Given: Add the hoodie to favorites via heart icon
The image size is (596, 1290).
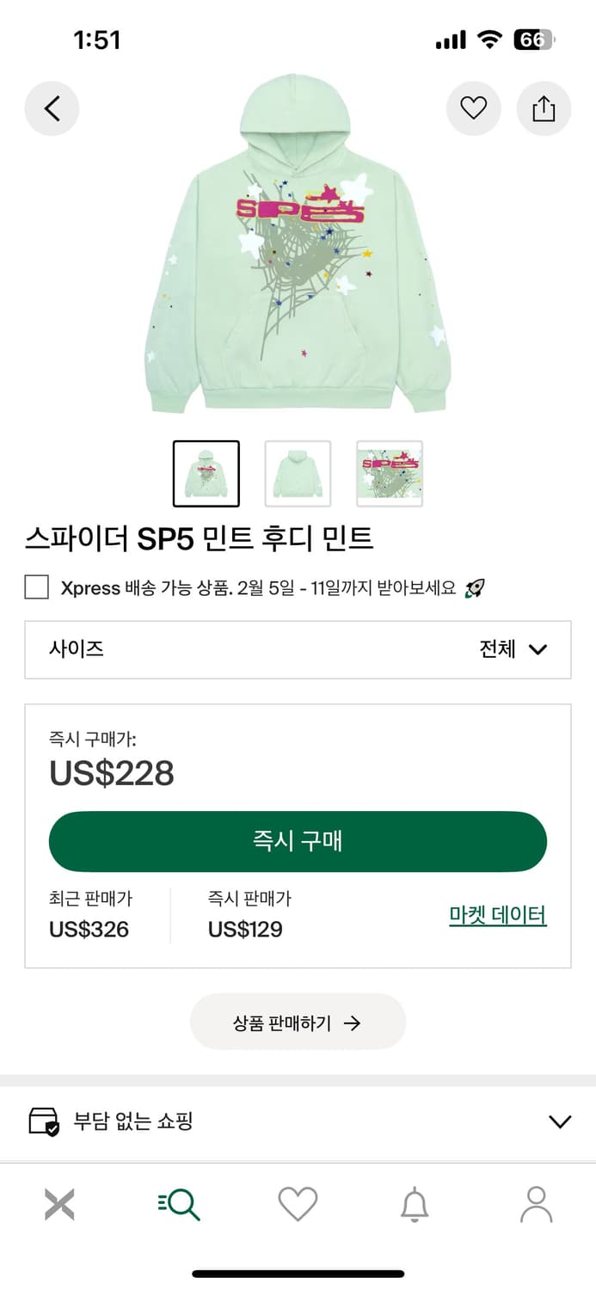Looking at the screenshot, I should click(x=473, y=108).
